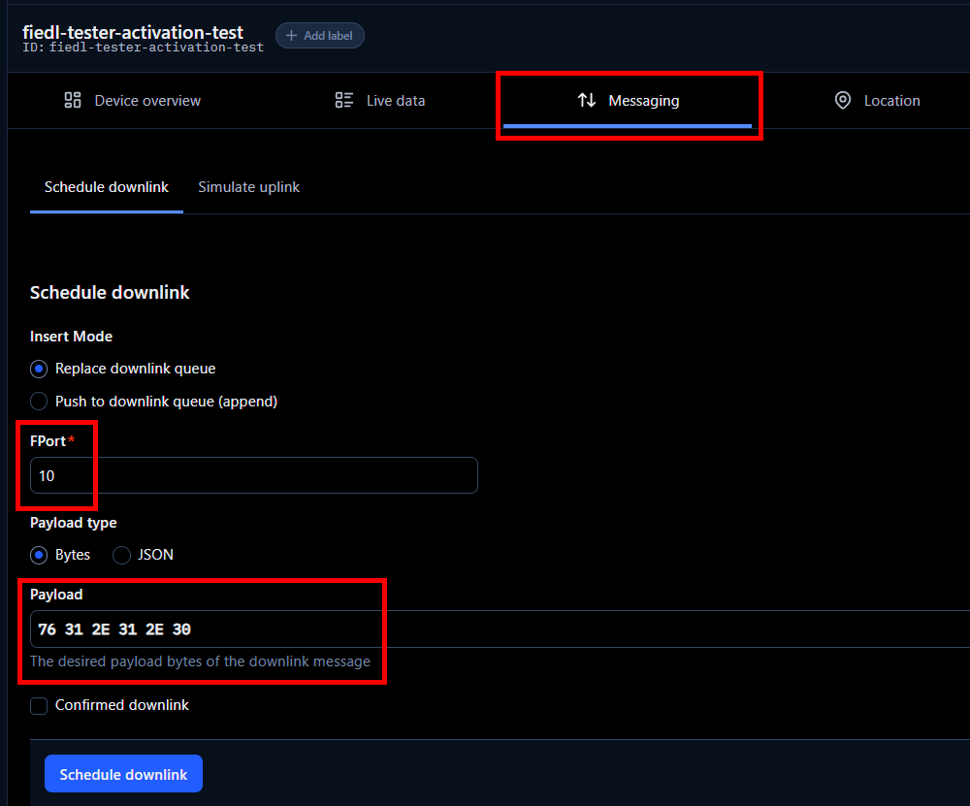
Task: Select Bytes payload type
Action: click(39, 555)
